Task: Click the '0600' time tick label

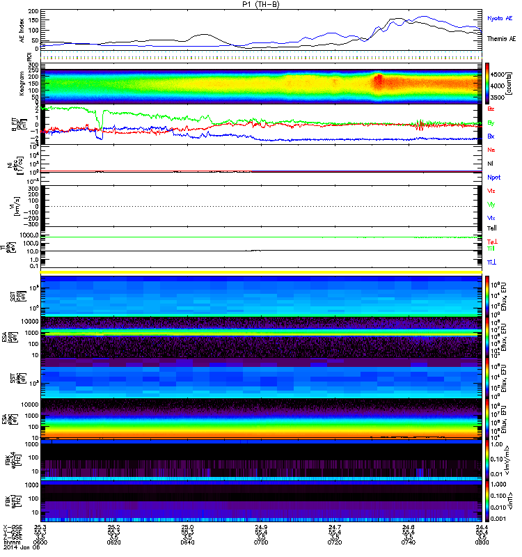Action: pos(40,542)
